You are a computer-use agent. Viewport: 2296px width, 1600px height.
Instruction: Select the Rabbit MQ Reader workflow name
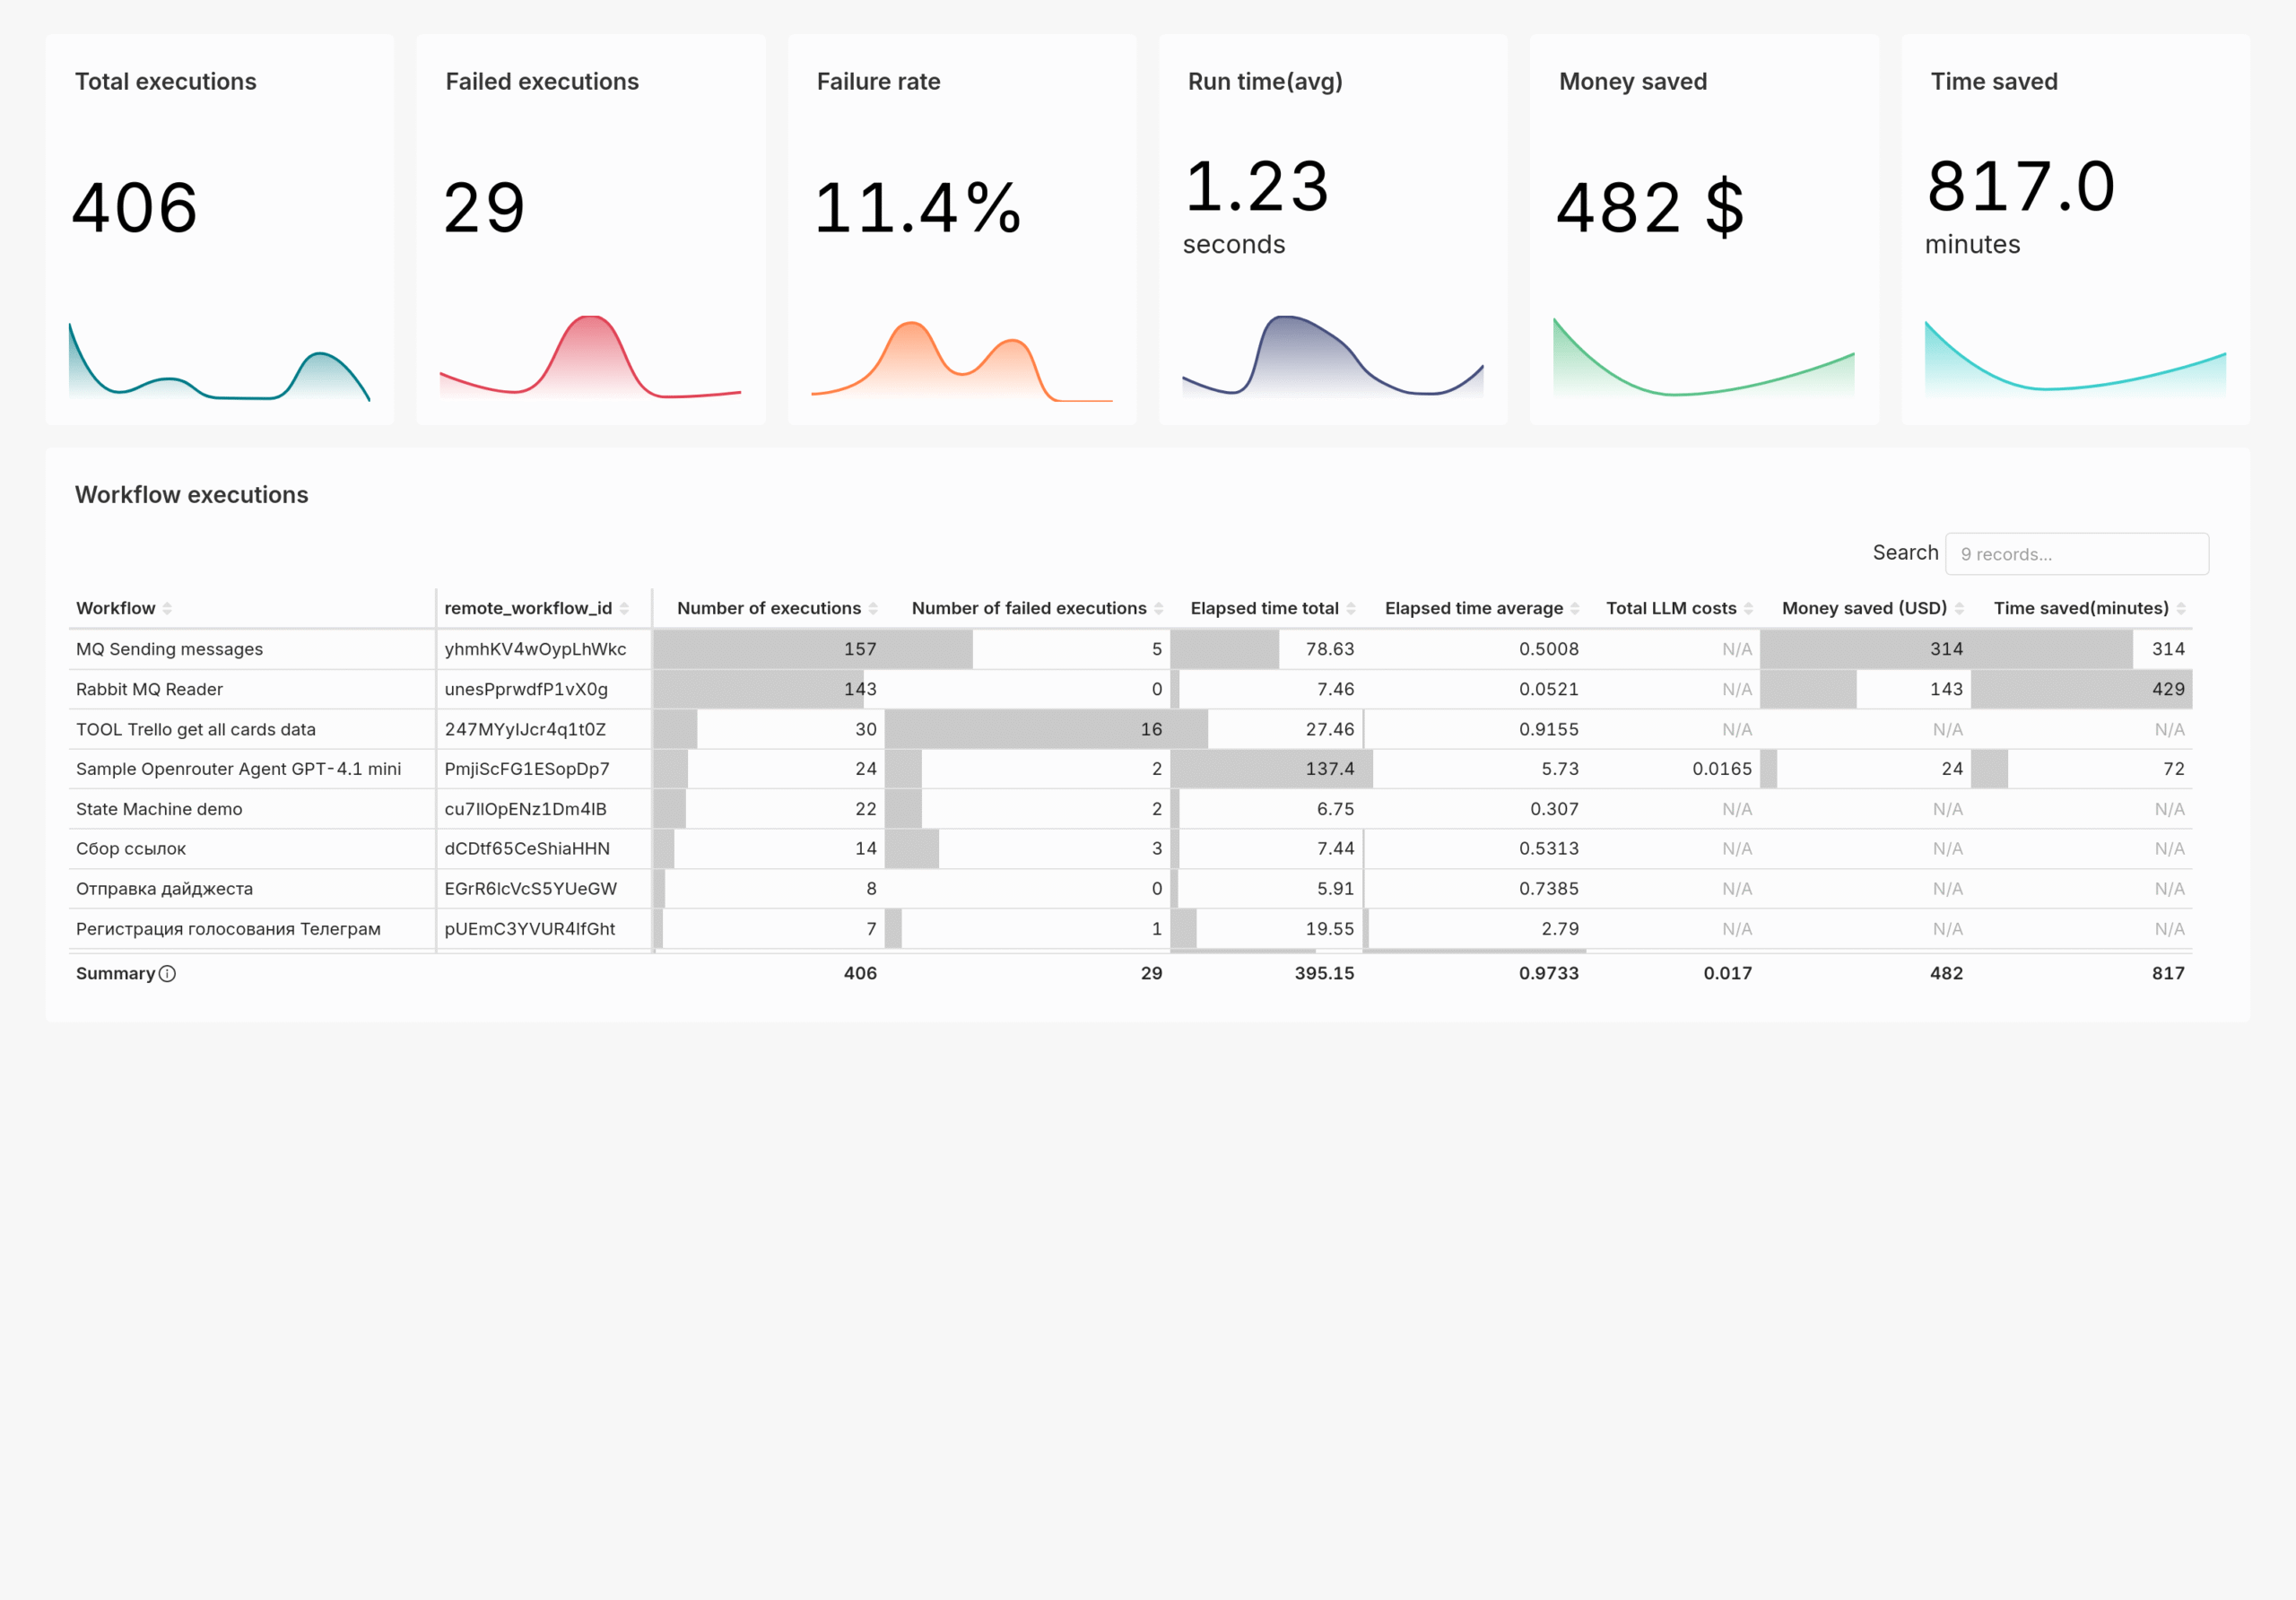click(x=148, y=689)
